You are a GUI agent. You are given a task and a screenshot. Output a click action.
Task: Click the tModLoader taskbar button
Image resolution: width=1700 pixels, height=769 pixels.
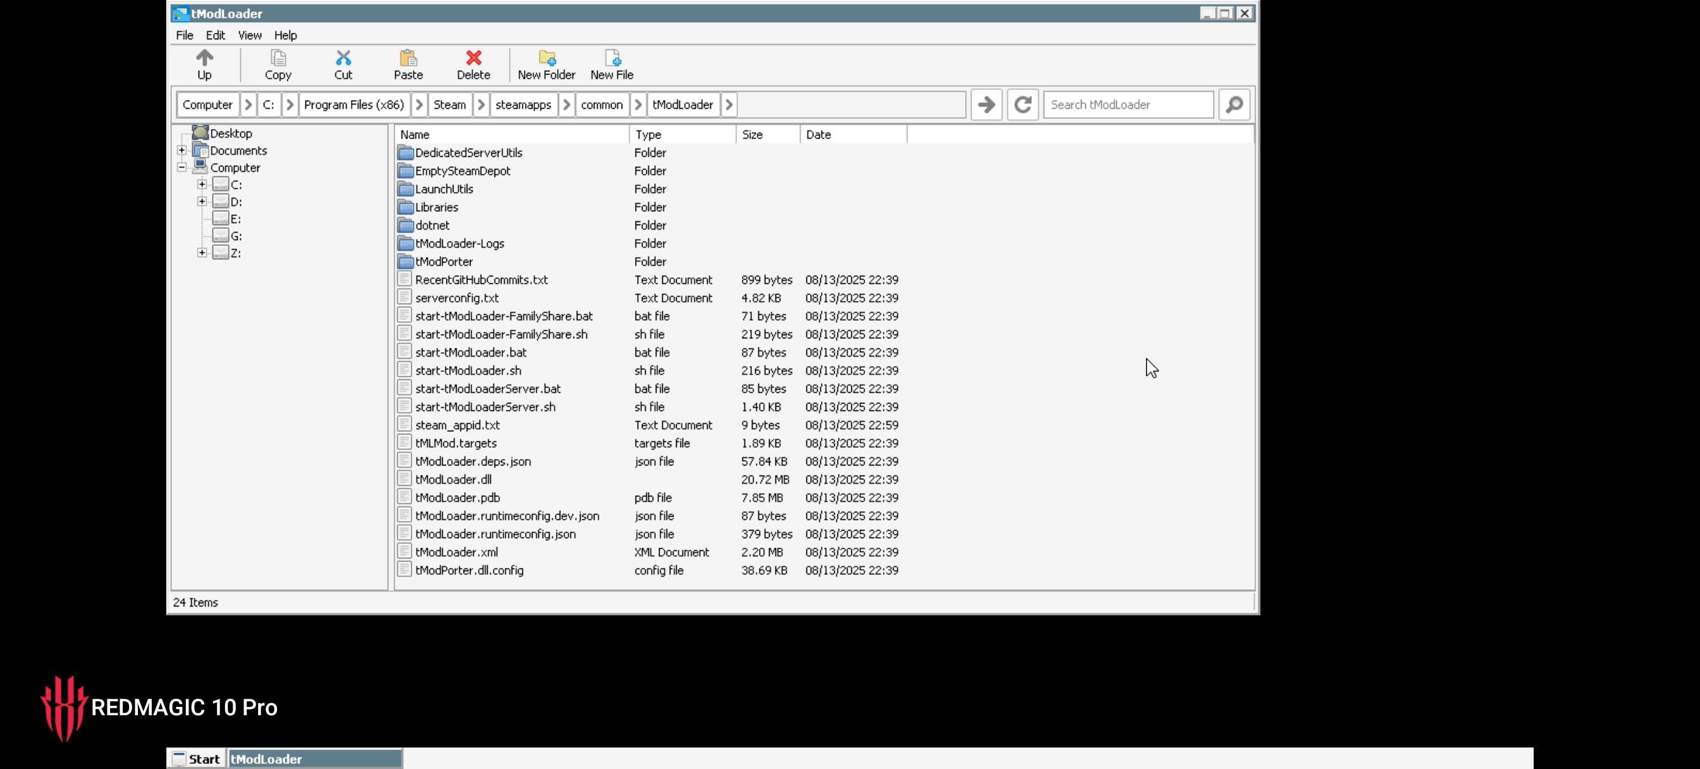click(316, 759)
